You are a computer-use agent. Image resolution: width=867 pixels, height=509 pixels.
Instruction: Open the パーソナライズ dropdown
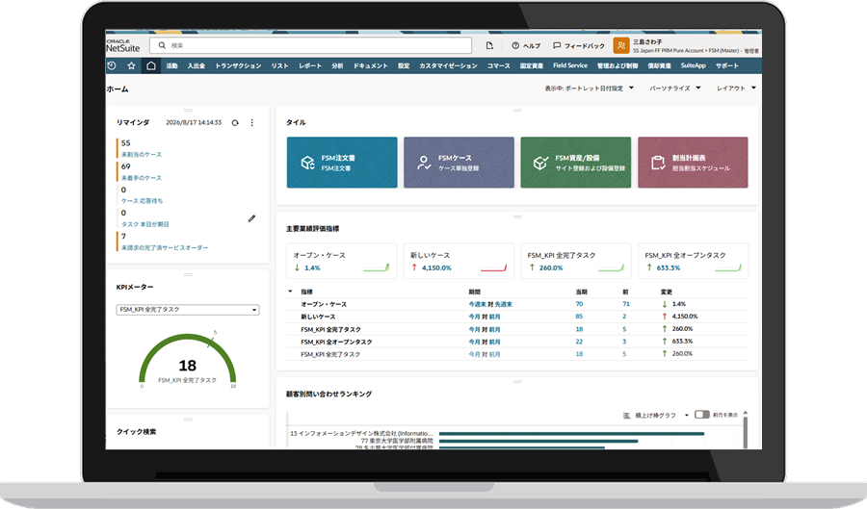coord(675,89)
